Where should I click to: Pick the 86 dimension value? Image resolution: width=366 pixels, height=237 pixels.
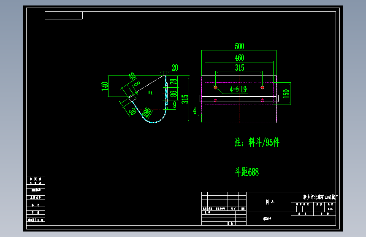pos(174,94)
